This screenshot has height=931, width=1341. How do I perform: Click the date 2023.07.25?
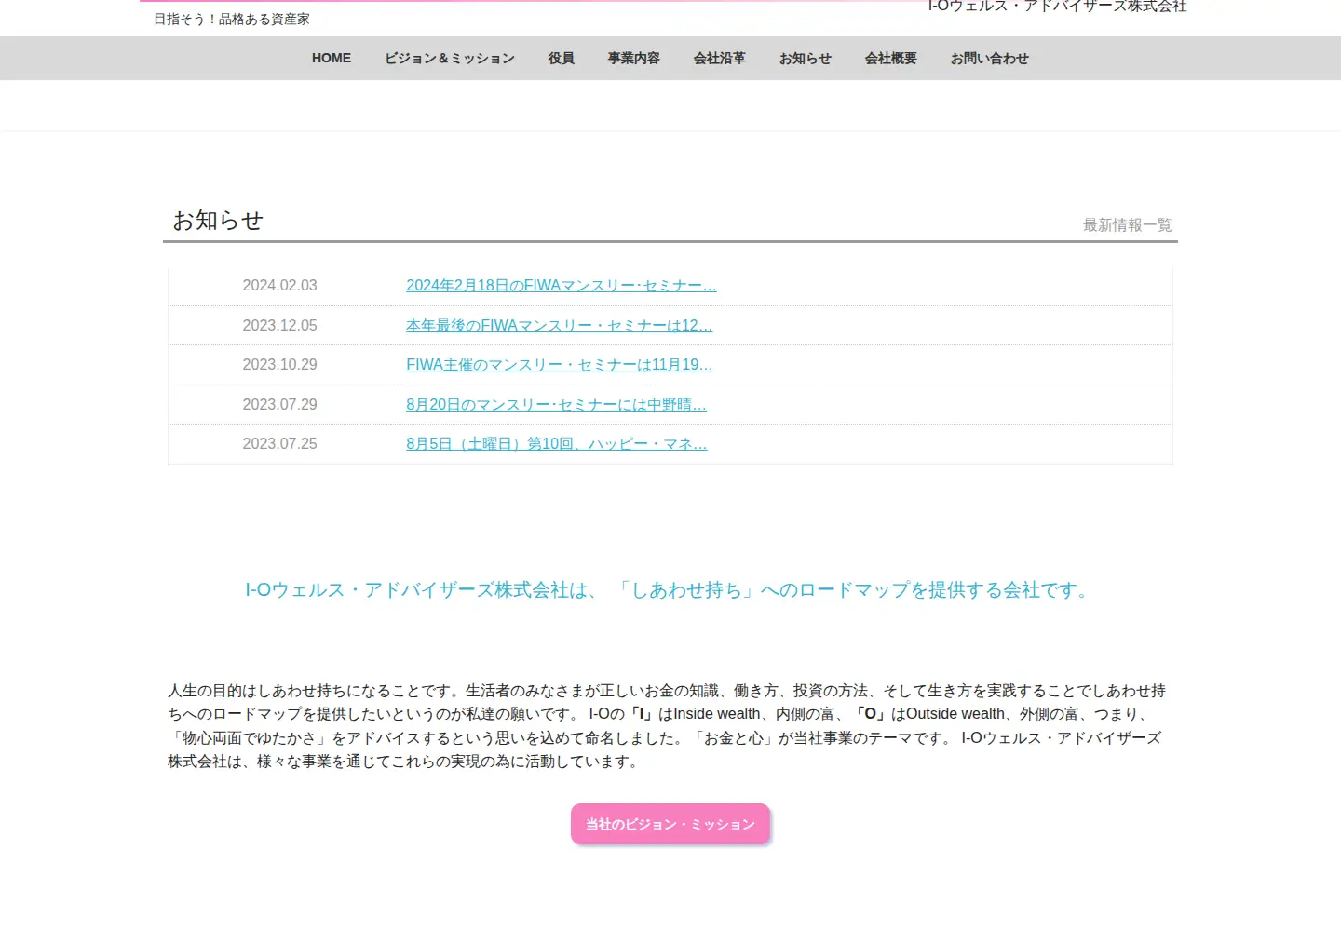tap(279, 444)
